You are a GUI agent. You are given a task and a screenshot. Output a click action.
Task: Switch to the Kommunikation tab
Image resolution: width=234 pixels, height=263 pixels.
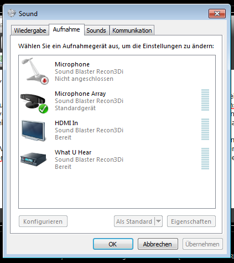click(132, 30)
